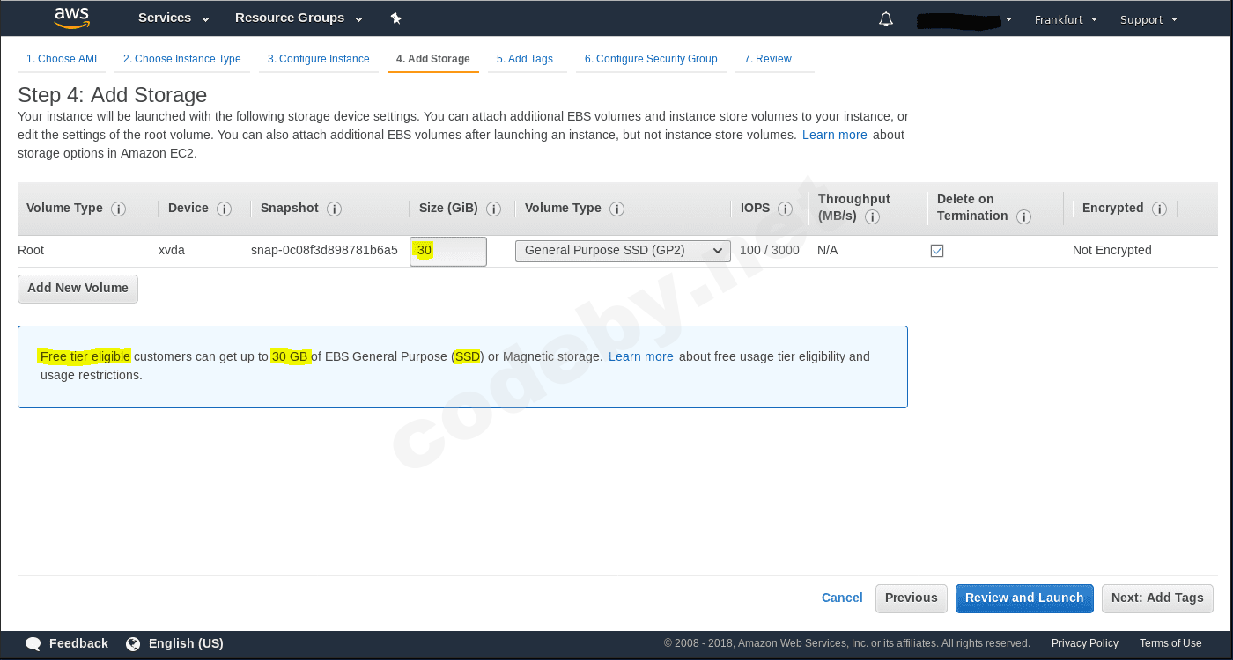The height and width of the screenshot is (660, 1233).
Task: Open the General Purpose SSD volume type dropdown
Action: [623, 251]
